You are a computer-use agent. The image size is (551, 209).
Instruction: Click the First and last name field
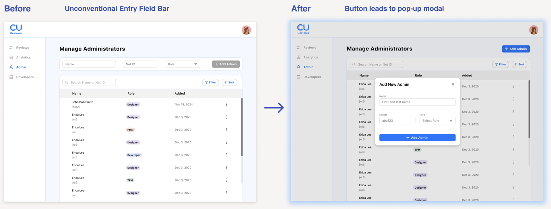pyautogui.click(x=417, y=102)
